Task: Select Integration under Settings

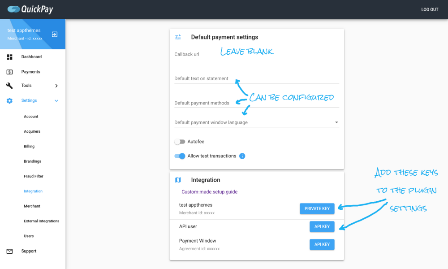Action: coord(33,191)
